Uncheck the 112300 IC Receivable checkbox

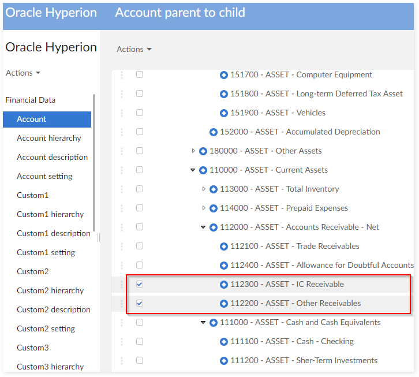pyautogui.click(x=140, y=285)
